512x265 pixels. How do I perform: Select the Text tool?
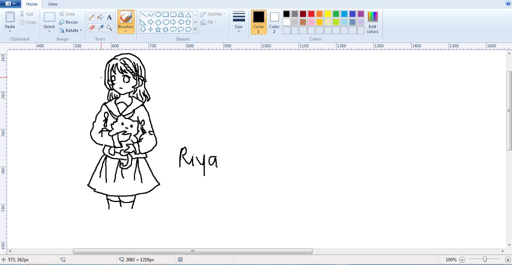109,17
